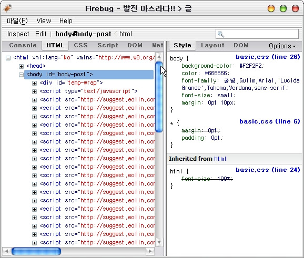
Task: Expand the head node
Action: point(21,66)
